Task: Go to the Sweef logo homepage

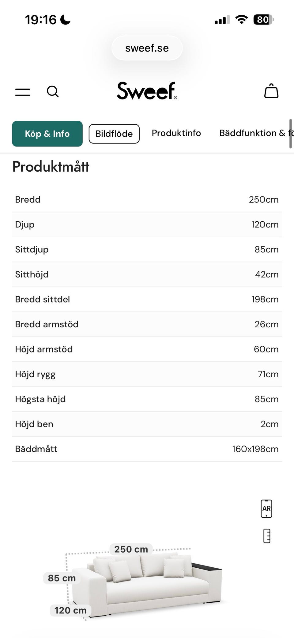Action: [147, 91]
